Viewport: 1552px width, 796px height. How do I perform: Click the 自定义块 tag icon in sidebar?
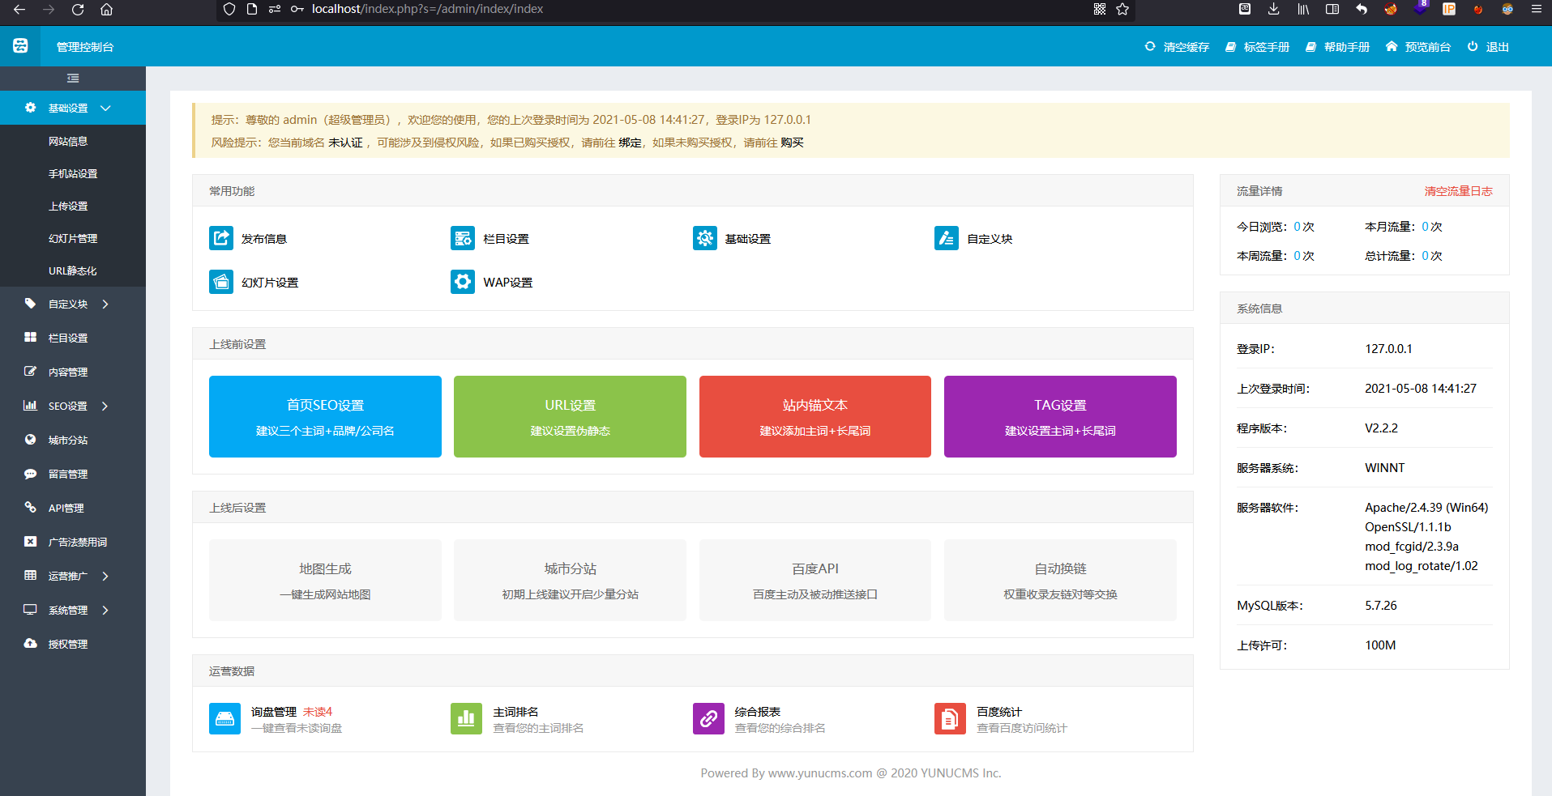pyautogui.click(x=30, y=304)
